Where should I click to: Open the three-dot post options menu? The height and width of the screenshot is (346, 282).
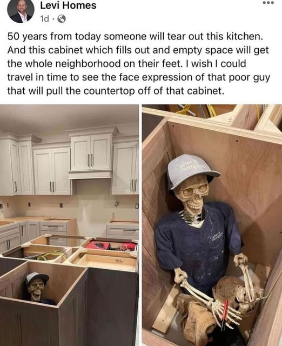pos(268,3)
